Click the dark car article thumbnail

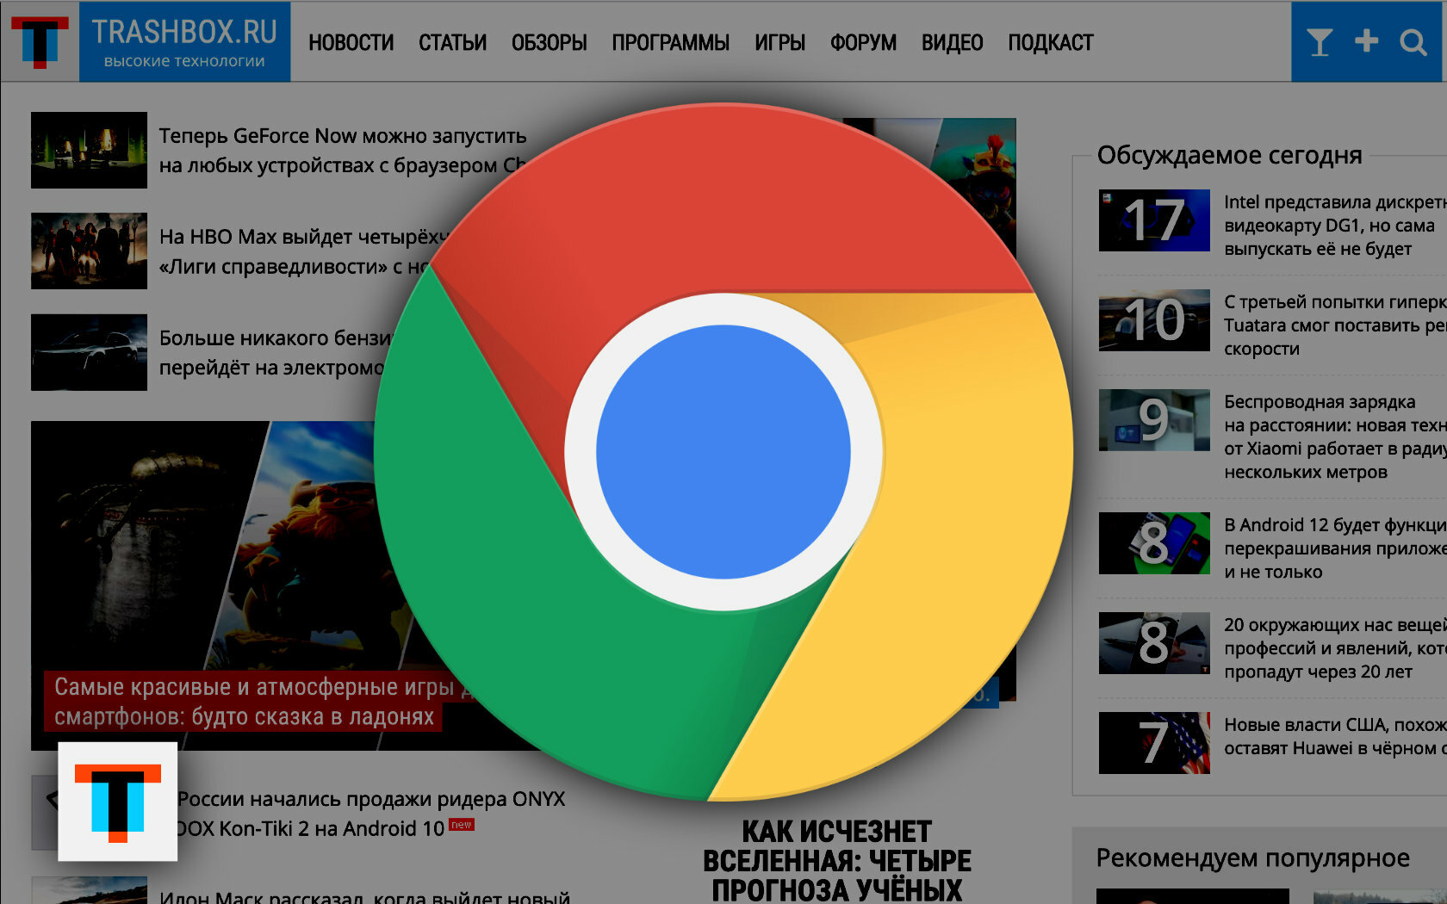(x=89, y=352)
